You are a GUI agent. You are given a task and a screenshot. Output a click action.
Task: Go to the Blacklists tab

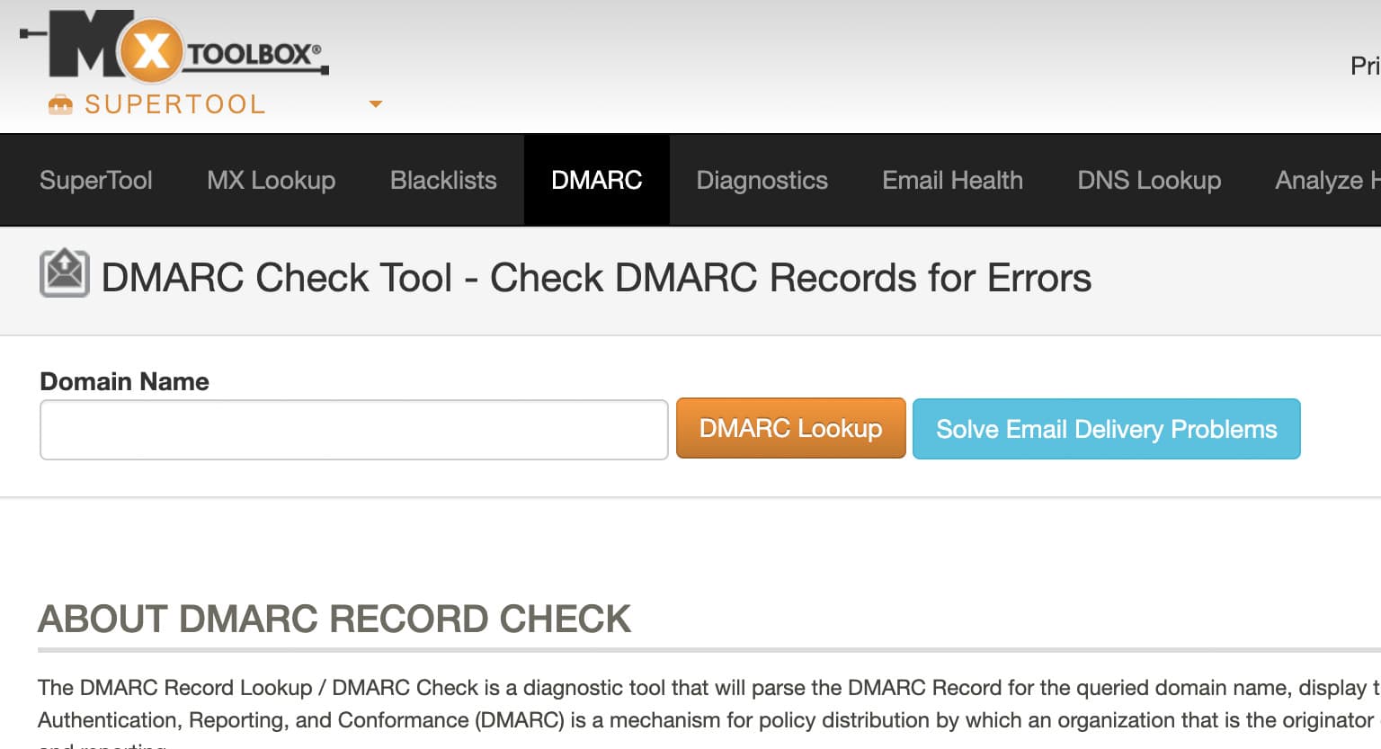click(x=443, y=180)
